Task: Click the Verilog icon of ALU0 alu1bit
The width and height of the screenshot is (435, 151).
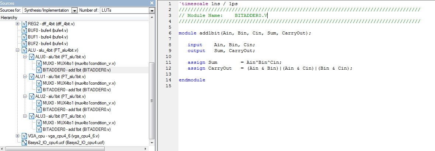Action: [x=32, y=57]
